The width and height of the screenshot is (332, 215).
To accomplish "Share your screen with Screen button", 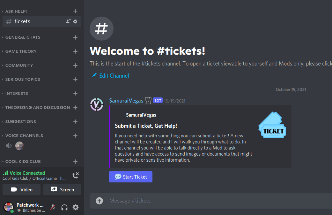I will (62, 189).
